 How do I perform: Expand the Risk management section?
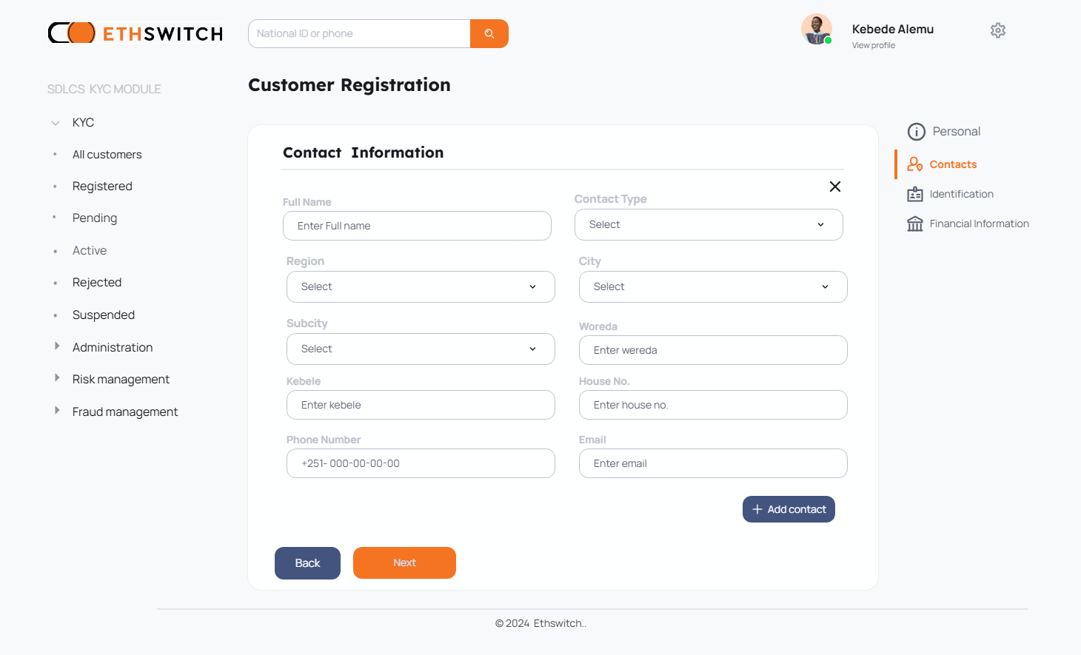click(x=57, y=378)
